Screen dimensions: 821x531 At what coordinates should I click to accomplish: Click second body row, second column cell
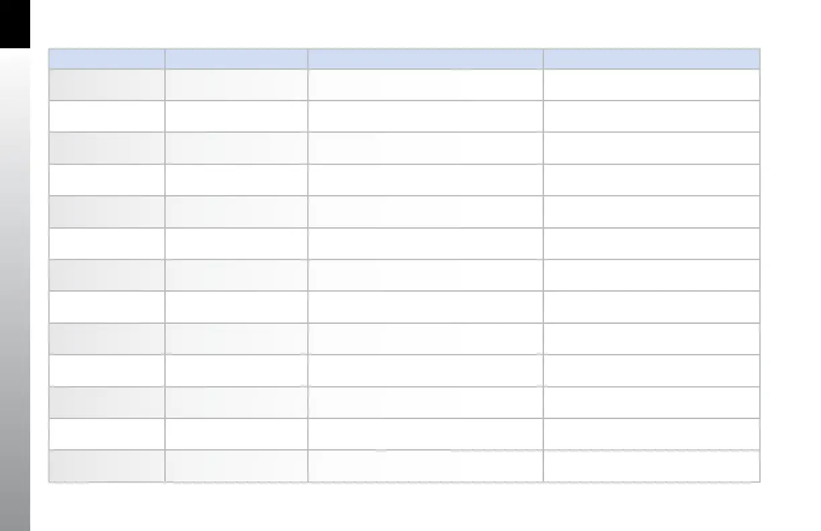click(236, 116)
